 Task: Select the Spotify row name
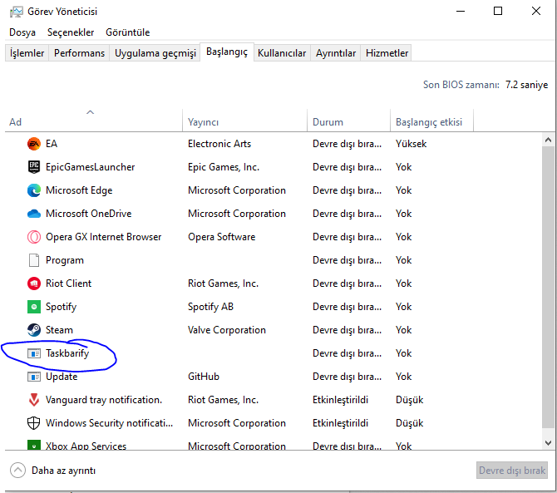tap(61, 307)
